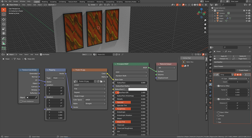This screenshot has height=138, width=252.
Task: Open image file browser on Poster 01.jpg node
Action: click(101, 81)
